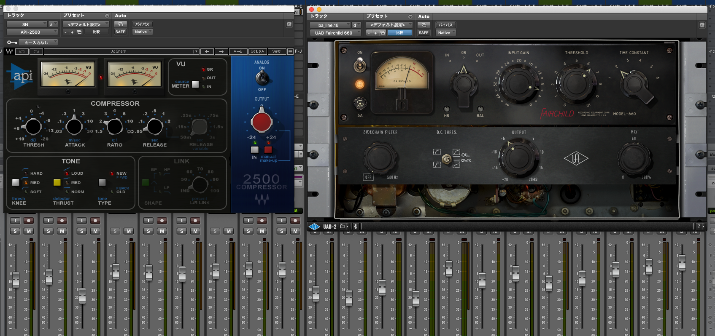Open <デフォルト設定> preset dropdown in Fairchild window
This screenshot has height=336, width=715.
click(389, 25)
